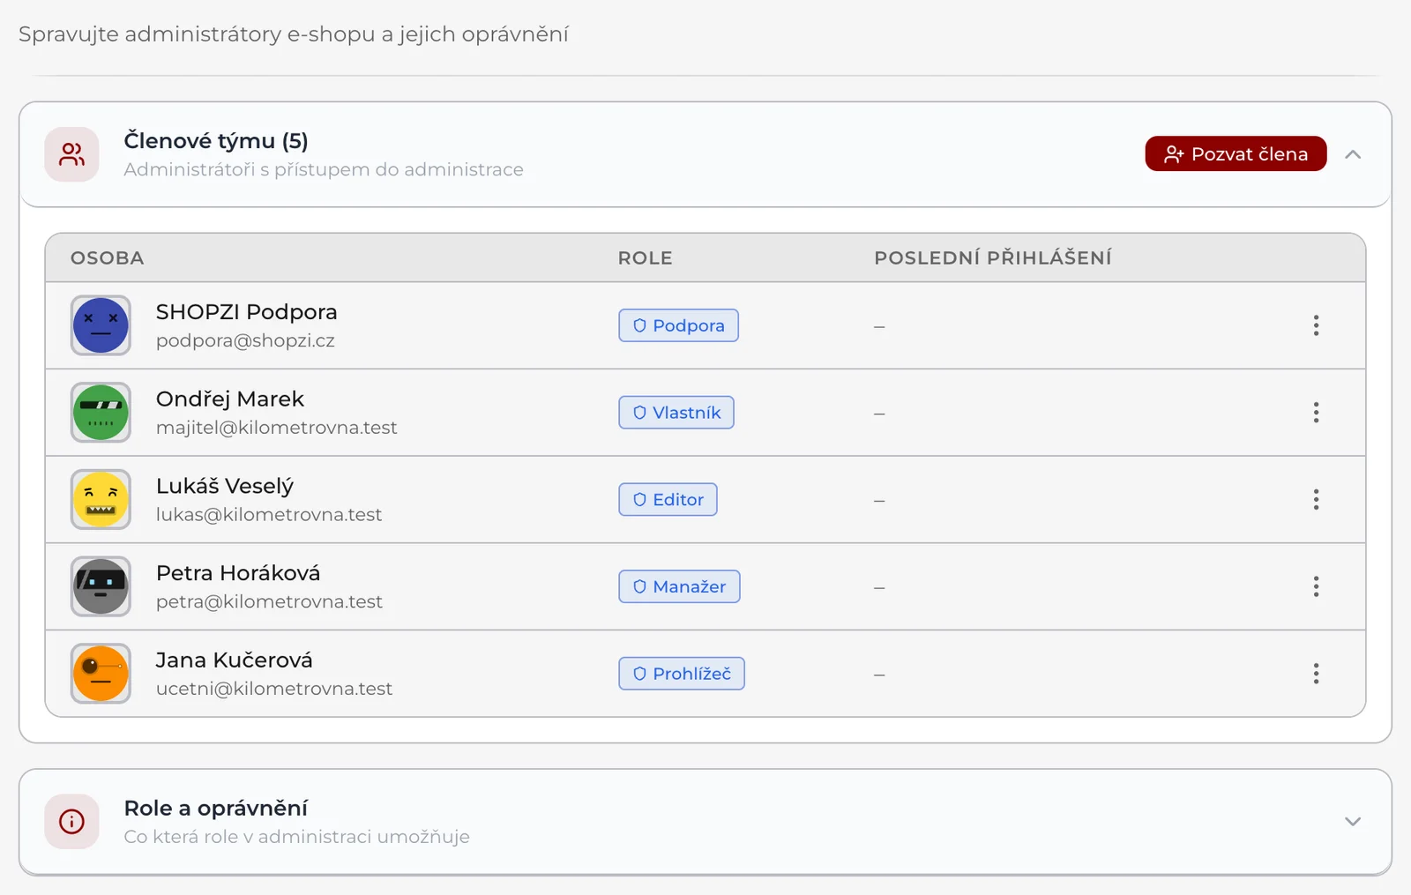Click email podpora@shopzi.cz
The width and height of the screenshot is (1411, 895).
(x=245, y=341)
